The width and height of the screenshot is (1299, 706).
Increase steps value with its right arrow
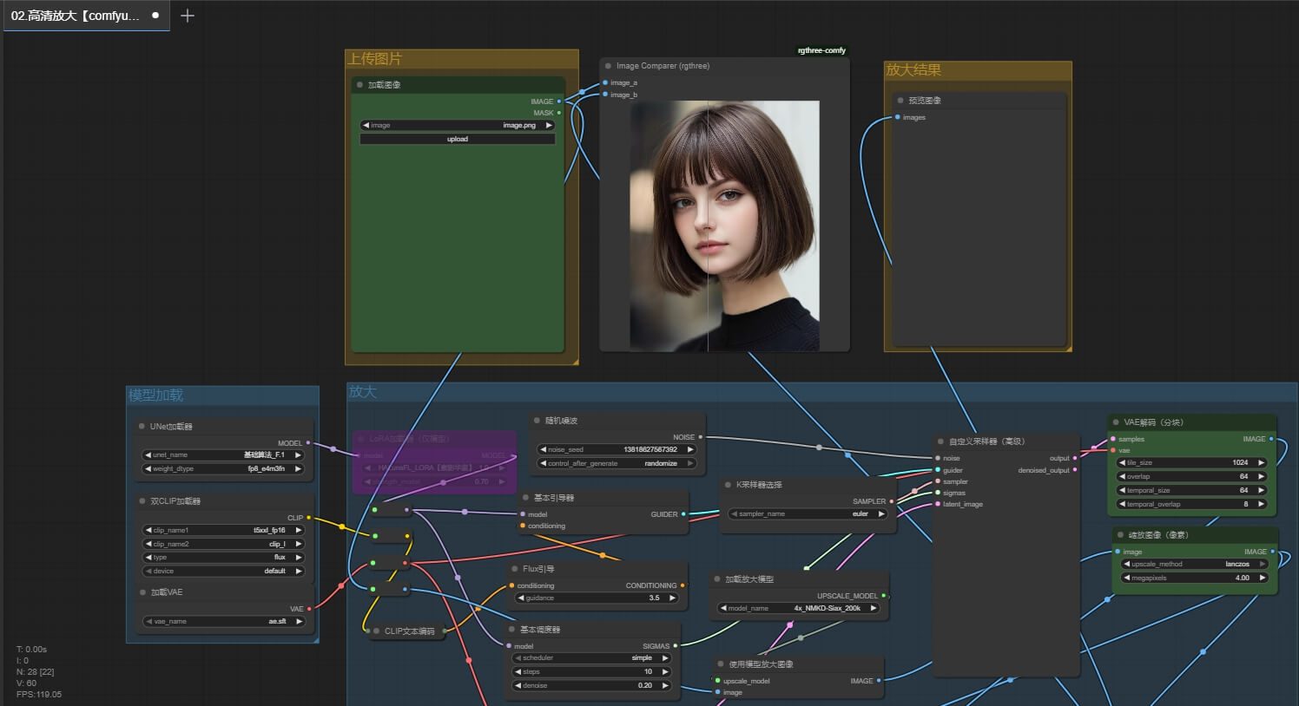(x=665, y=671)
